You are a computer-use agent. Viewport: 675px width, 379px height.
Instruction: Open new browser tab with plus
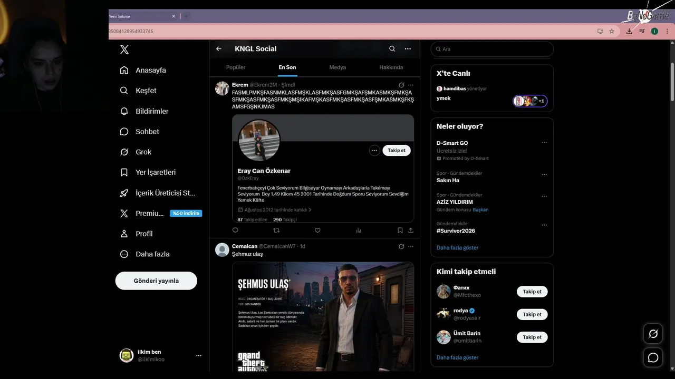pyautogui.click(x=186, y=16)
